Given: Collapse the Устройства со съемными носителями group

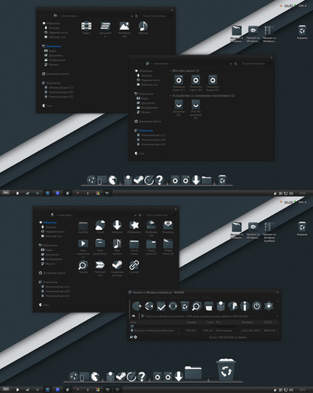Looking at the screenshot, I should (x=170, y=96).
